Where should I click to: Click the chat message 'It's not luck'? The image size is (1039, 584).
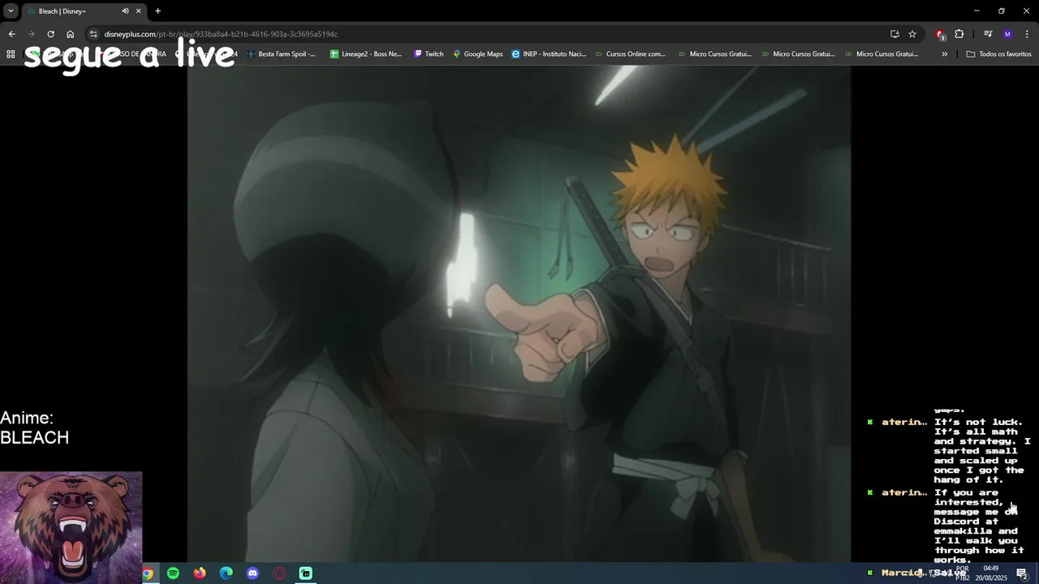(x=981, y=451)
